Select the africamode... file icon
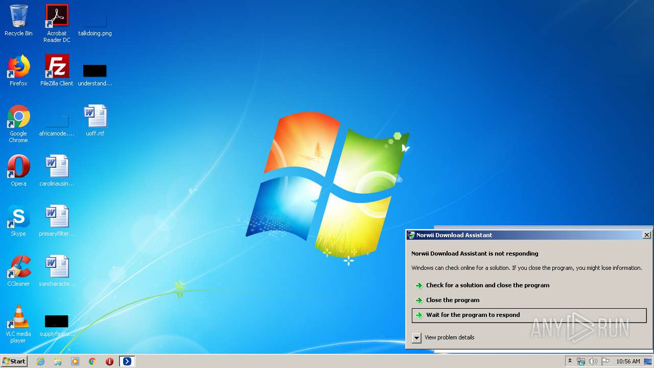Image resolution: width=654 pixels, height=368 pixels. (x=57, y=125)
